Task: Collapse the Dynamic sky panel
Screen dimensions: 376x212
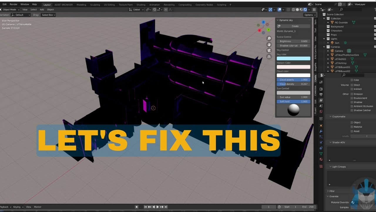Action: coord(278,20)
